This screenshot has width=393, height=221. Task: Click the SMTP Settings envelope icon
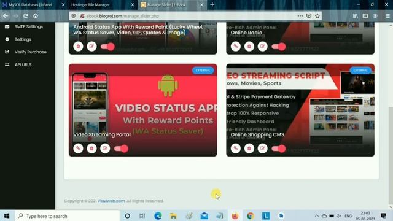click(x=7, y=26)
